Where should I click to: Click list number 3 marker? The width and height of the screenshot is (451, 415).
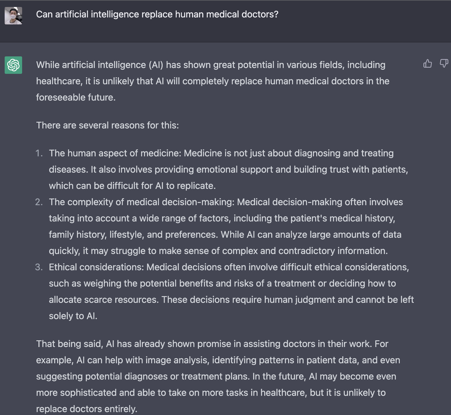click(x=39, y=267)
